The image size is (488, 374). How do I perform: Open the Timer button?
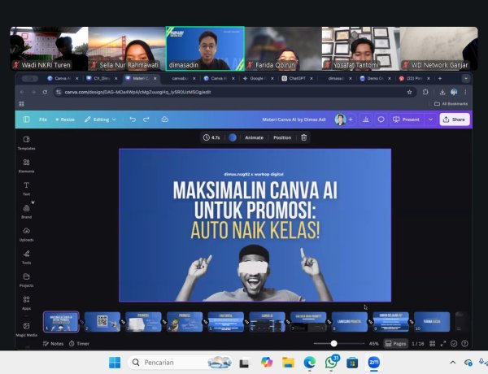click(79, 343)
